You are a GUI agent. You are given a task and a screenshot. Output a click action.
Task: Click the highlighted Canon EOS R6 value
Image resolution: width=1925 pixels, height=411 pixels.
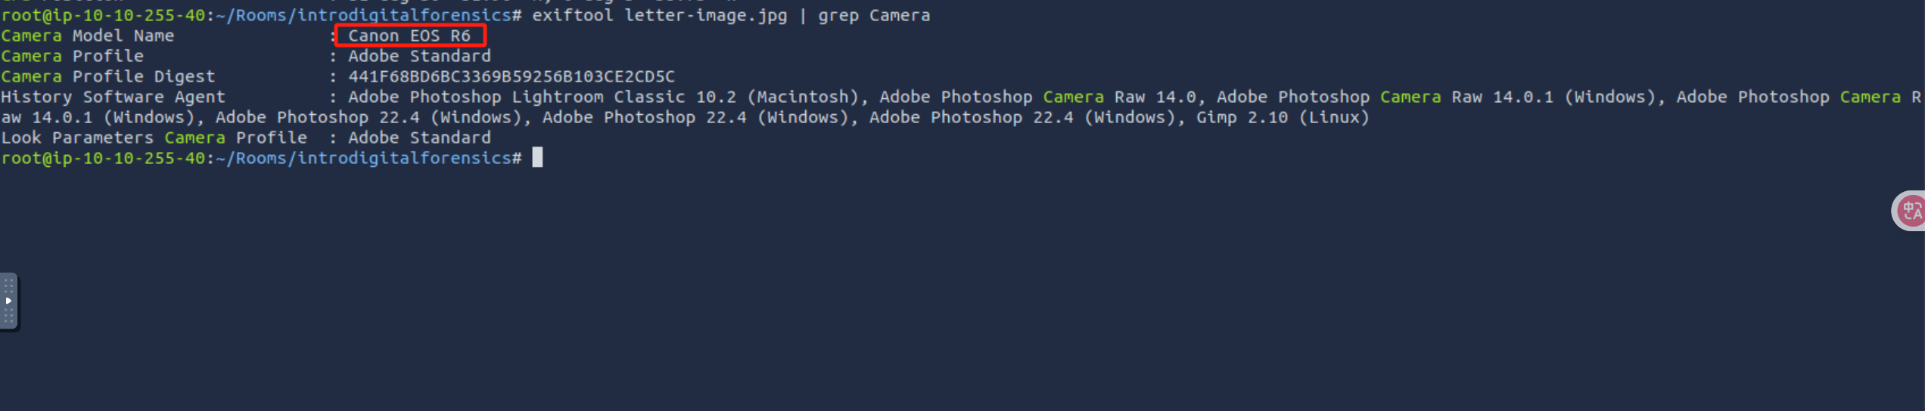click(x=409, y=36)
